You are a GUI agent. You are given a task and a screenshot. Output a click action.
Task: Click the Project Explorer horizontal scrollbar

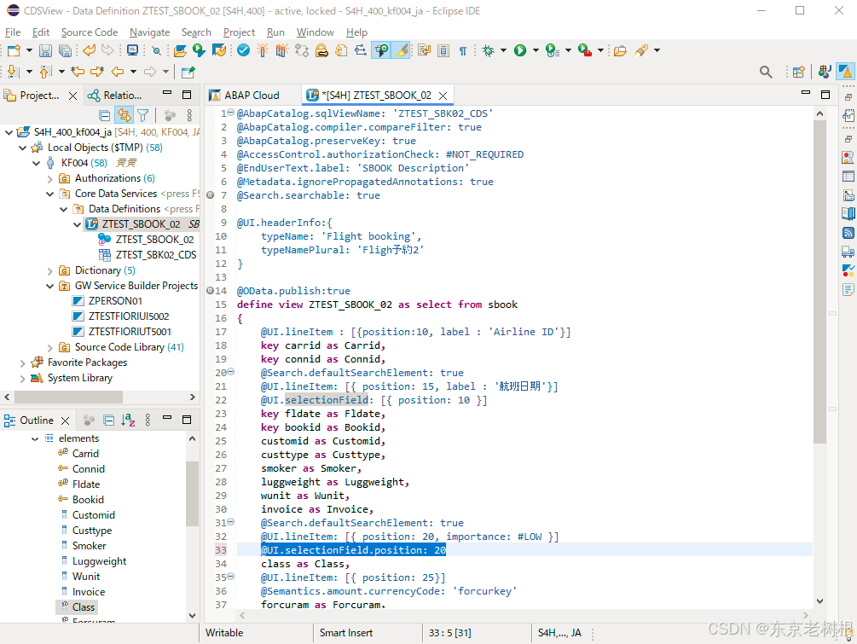(x=68, y=397)
